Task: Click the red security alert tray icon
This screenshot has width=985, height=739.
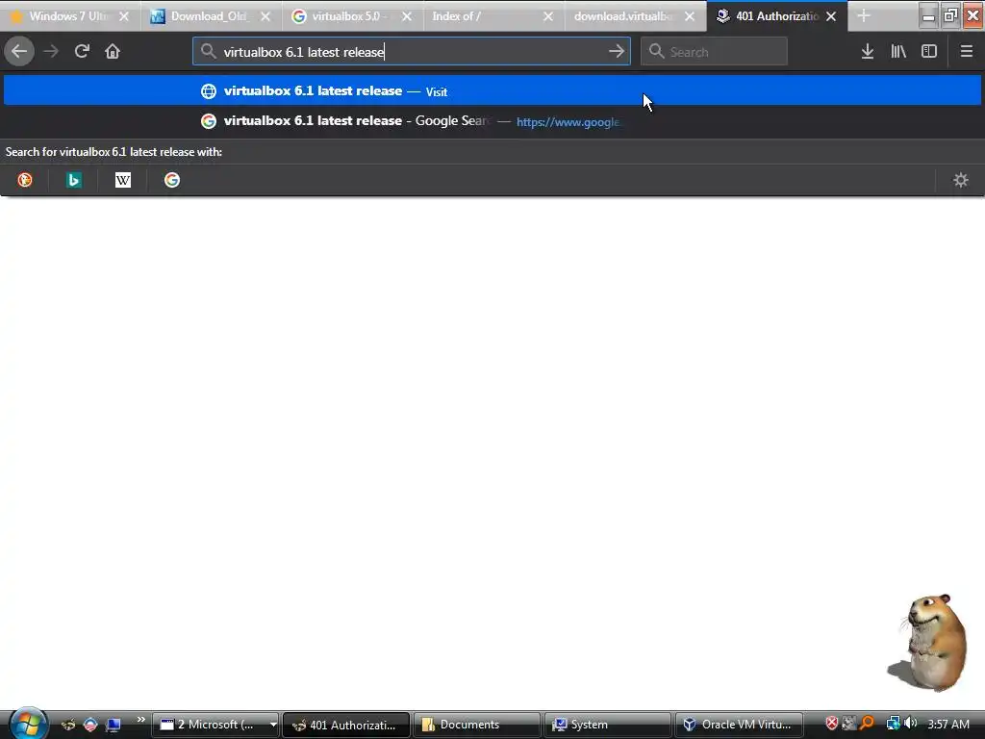Action: pos(831,724)
